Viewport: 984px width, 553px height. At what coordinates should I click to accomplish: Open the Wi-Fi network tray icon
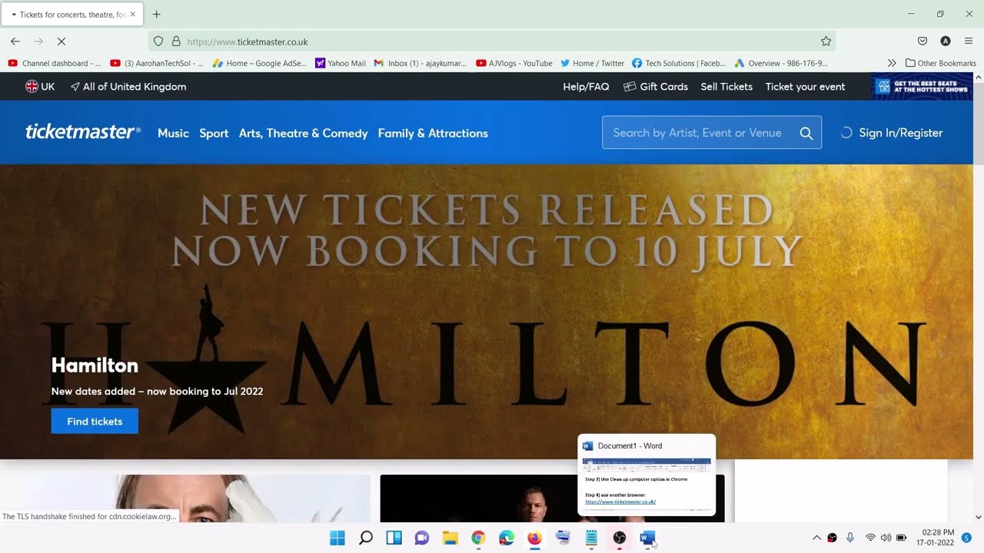pyautogui.click(x=870, y=538)
